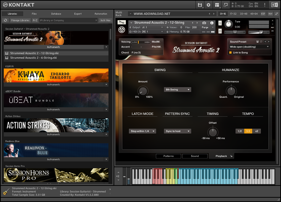The height and width of the screenshot is (202, 281).
Task: Open Sync to host dropdown
Action: (x=177, y=131)
